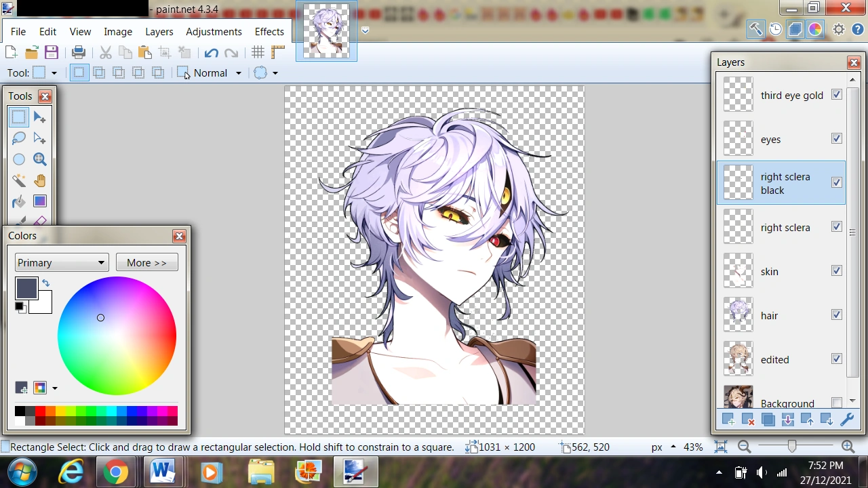The width and height of the screenshot is (868, 488).
Task: Open the Primary color selector dropdown
Action: 61,262
